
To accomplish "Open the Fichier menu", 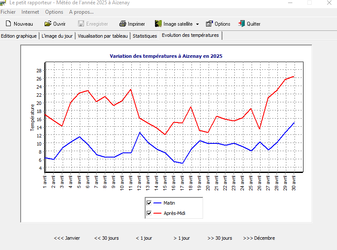I will [x=8, y=12].
